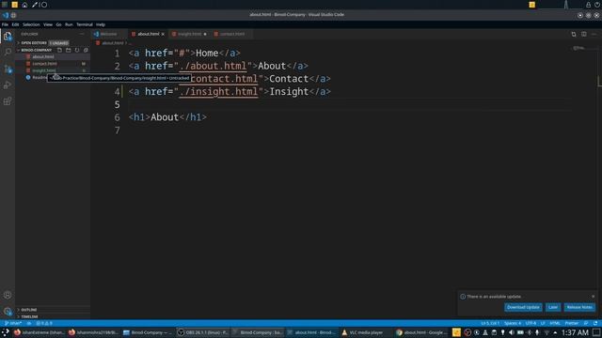Open the Accounts icon in activity bar

(8, 295)
